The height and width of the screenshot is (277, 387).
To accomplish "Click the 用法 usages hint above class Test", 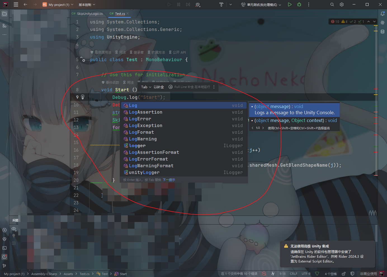I will pos(121,52).
